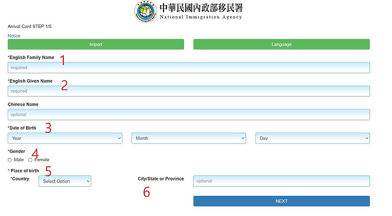Focus the Chinese Name optional field
This screenshot has height=216, width=392.
click(189, 115)
